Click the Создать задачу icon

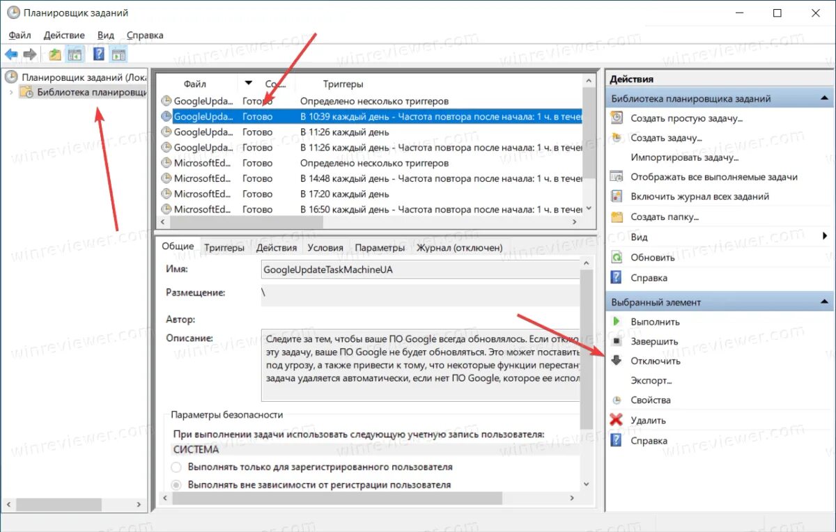click(x=617, y=138)
